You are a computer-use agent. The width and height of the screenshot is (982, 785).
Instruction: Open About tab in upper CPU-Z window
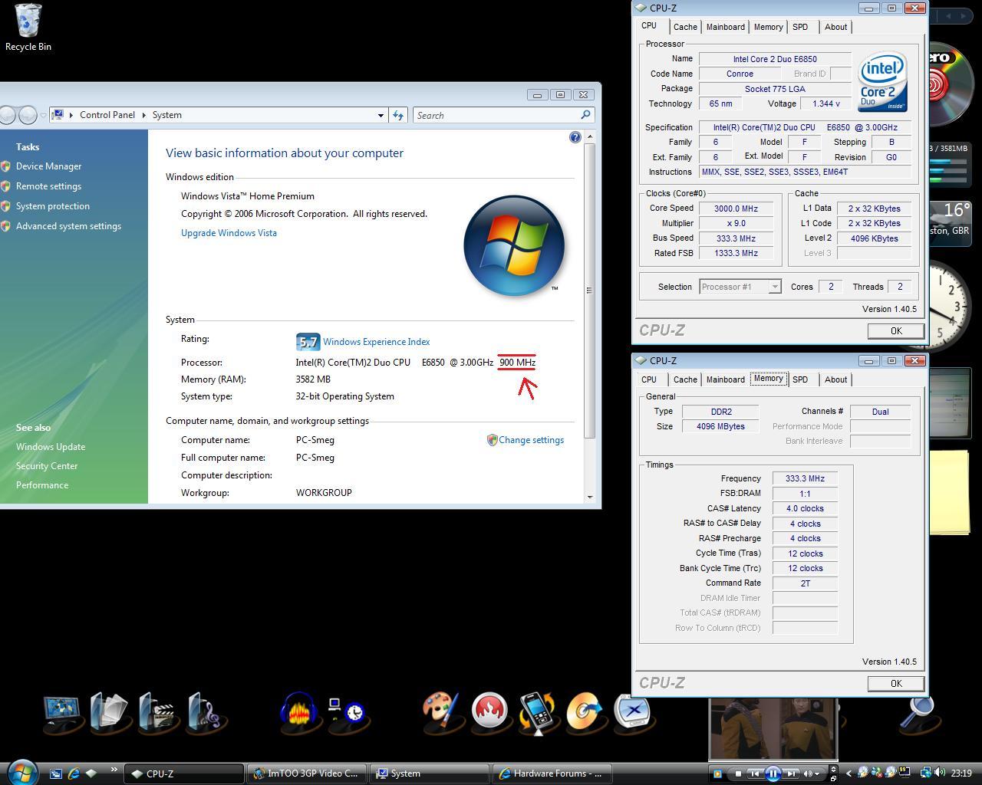(836, 27)
